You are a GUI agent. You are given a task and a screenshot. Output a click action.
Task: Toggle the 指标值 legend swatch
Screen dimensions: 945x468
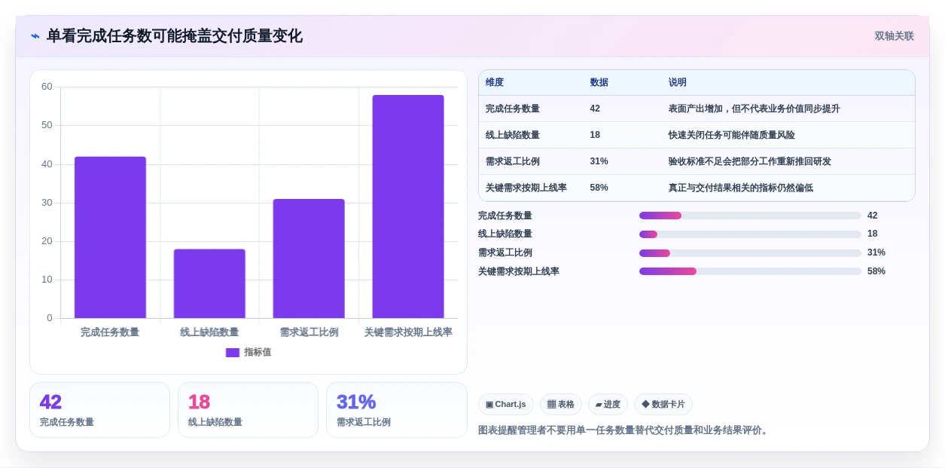point(233,352)
